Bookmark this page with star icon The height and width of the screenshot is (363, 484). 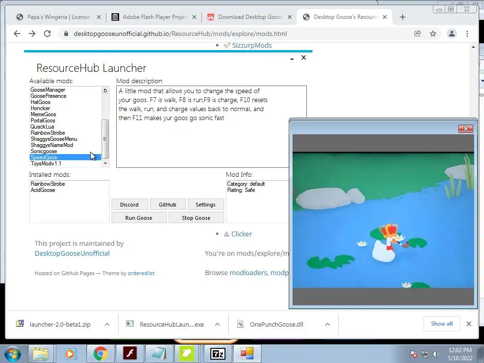point(433,34)
